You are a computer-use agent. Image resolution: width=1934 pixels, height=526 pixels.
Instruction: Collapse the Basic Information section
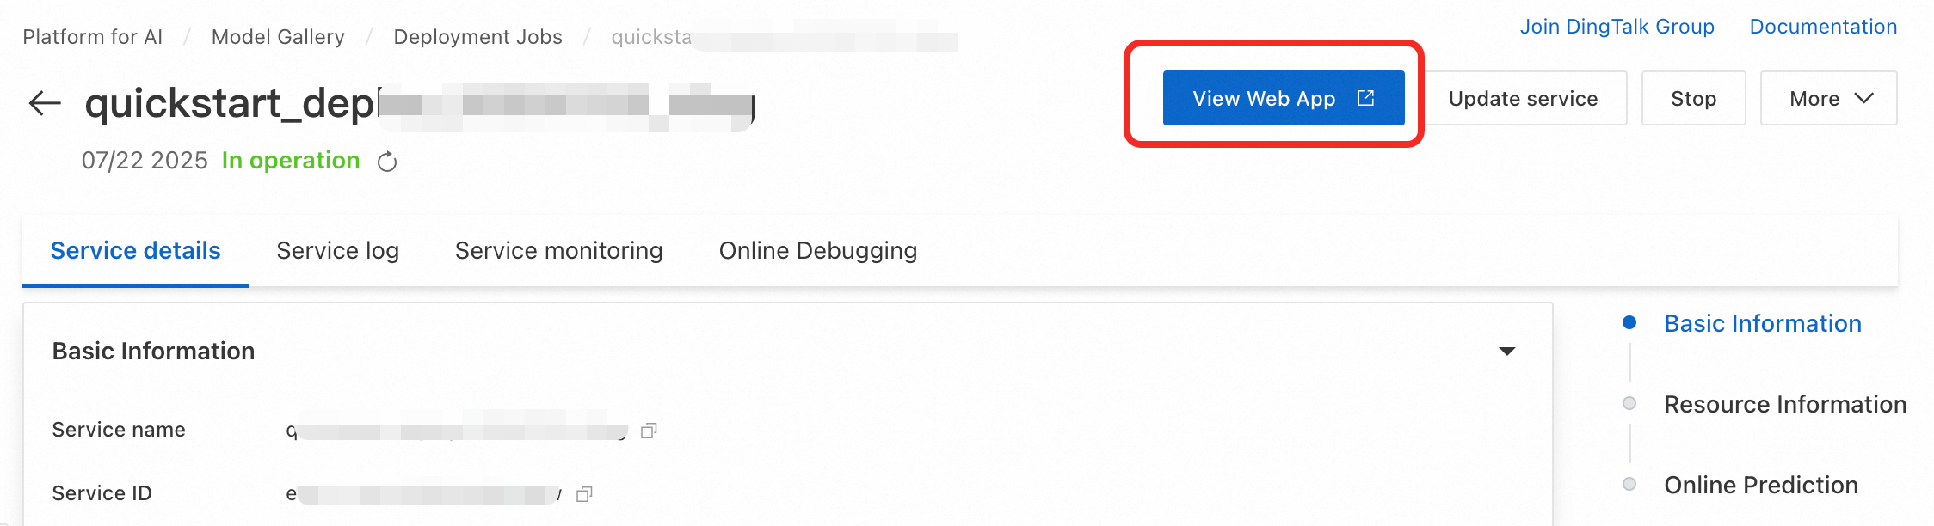point(1506,351)
